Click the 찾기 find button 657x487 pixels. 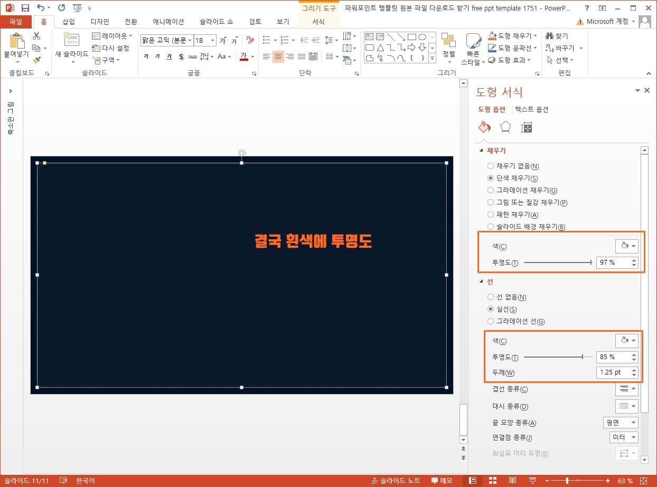click(x=557, y=36)
